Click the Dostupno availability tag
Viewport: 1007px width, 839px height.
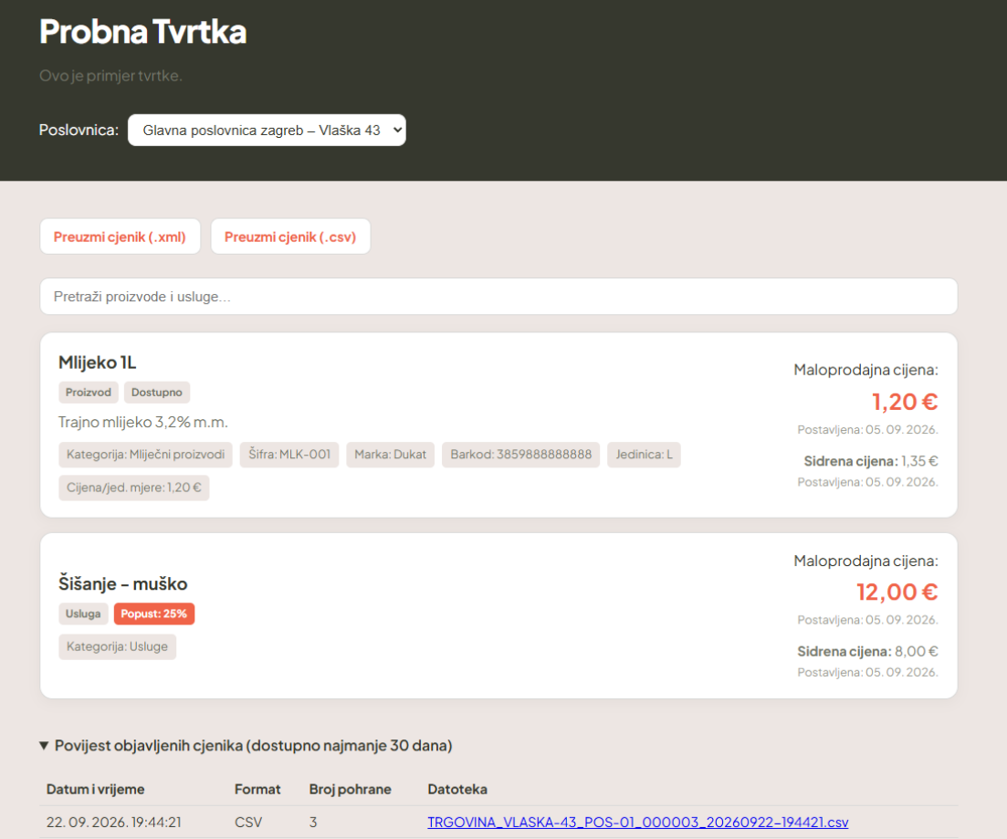pos(157,392)
